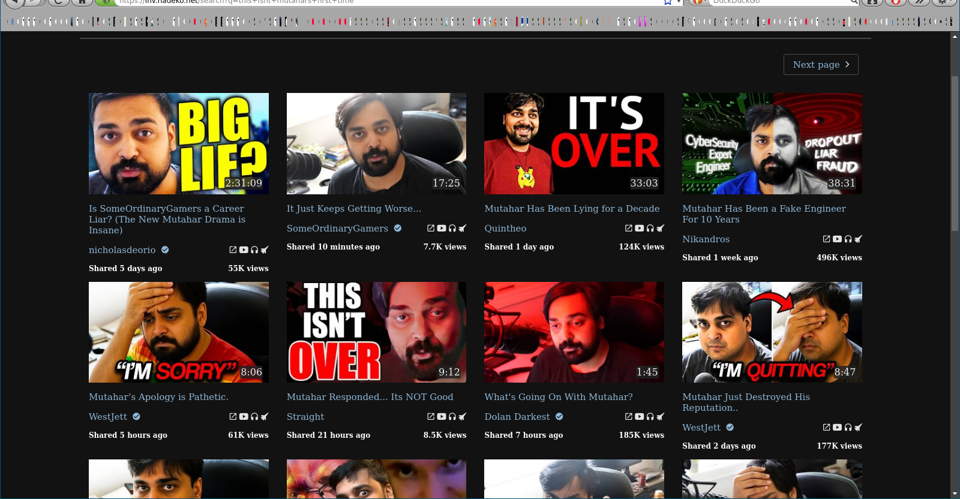960x499 pixels.
Task: Click YouTube play icon in Quintheo row
Action: tap(640, 229)
